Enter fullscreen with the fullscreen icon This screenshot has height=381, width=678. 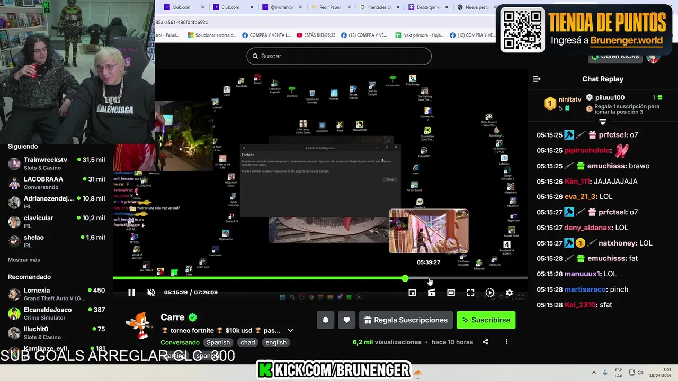pos(470,293)
